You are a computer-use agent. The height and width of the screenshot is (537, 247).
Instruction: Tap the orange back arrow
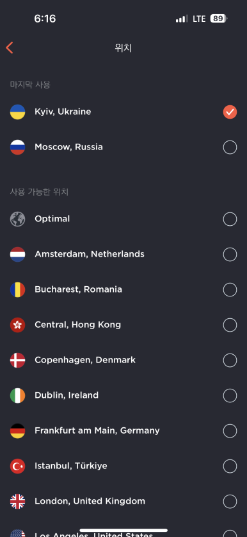click(10, 47)
